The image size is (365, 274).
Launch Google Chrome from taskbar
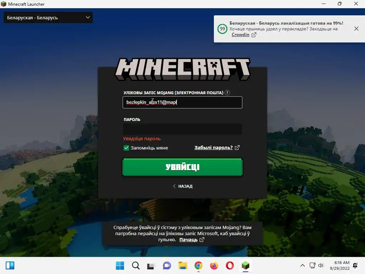pyautogui.click(x=198, y=265)
